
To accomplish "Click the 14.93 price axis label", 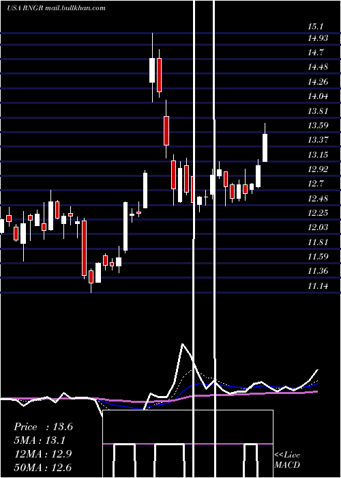I will tap(318, 38).
